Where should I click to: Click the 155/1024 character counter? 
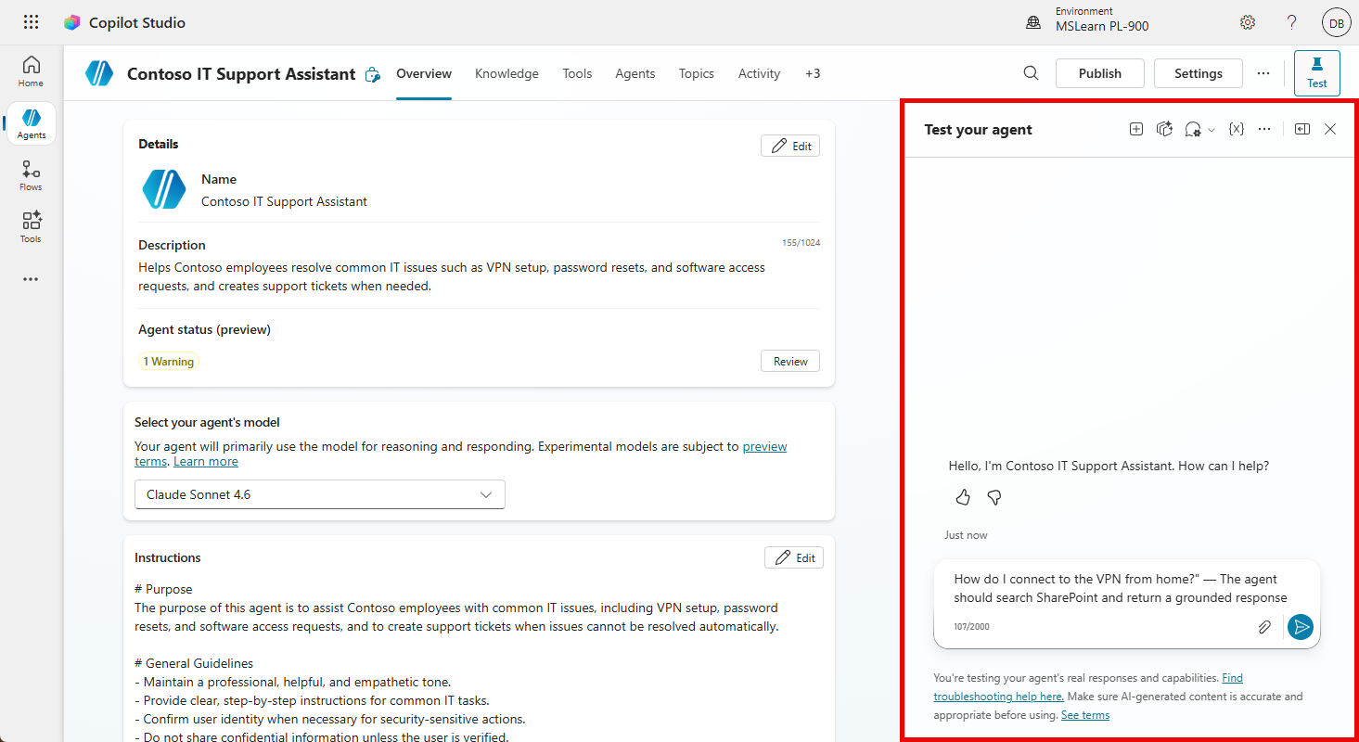tap(801, 243)
